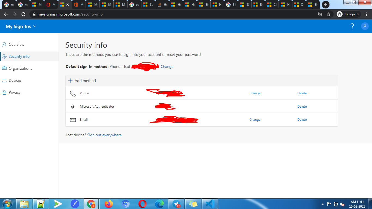The width and height of the screenshot is (372, 209).
Task: Click the "Lost device?" text
Action: 76,135
